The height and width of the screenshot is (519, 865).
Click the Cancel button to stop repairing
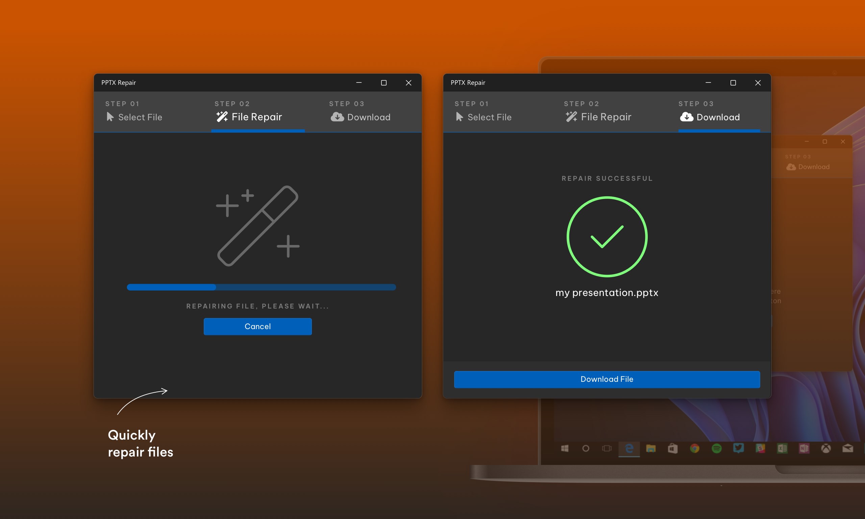tap(258, 326)
